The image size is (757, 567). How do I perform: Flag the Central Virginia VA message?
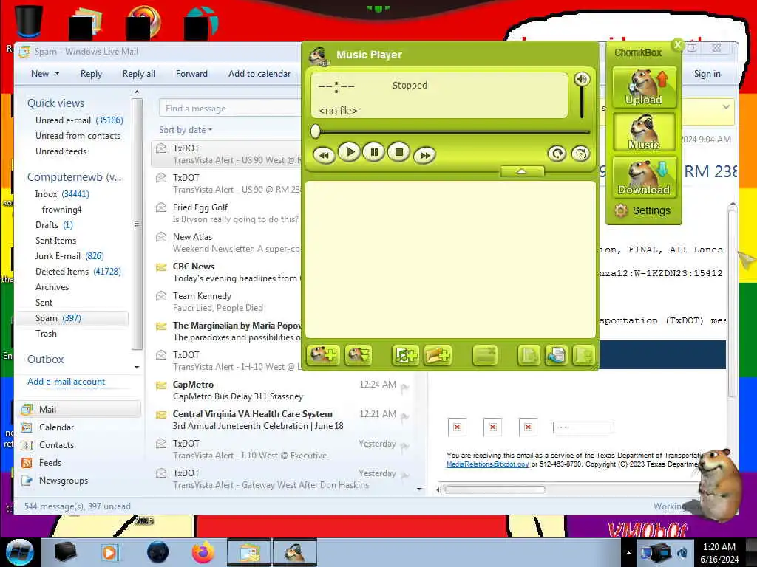(x=404, y=416)
